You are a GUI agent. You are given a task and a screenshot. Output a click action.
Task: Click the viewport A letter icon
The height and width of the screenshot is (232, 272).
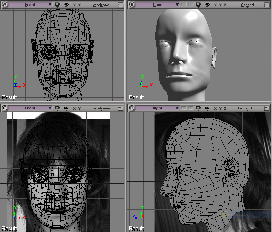click(x=5, y=5)
